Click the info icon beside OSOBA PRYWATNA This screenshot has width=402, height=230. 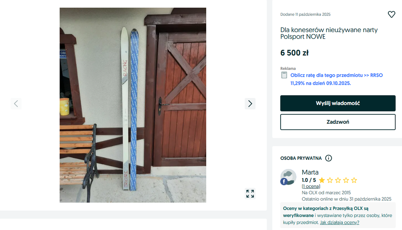[x=328, y=158]
